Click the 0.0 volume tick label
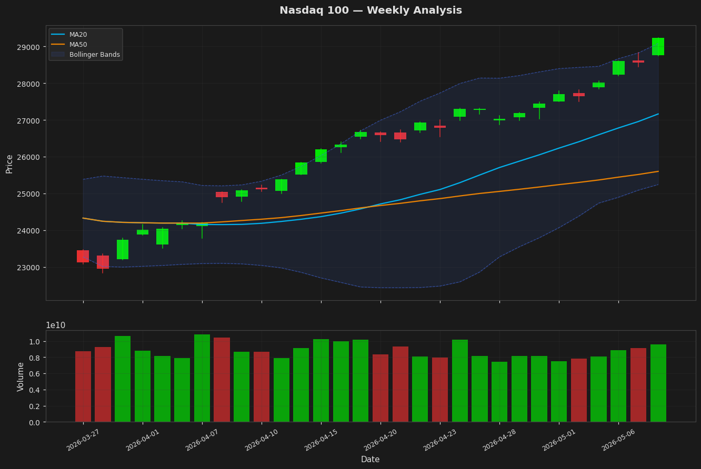Viewport: 701px width, 469px height. coord(34,423)
